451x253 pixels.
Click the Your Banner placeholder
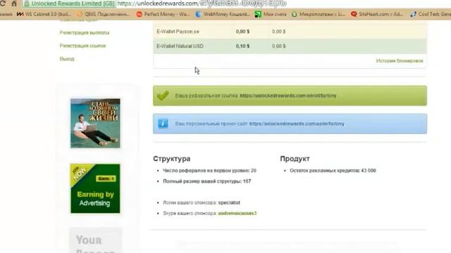[x=96, y=240]
